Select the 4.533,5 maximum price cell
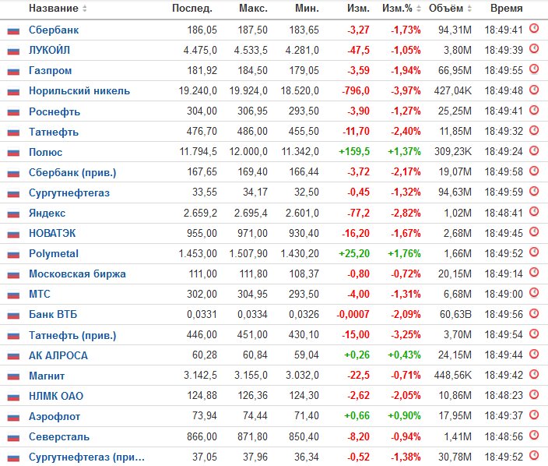The width and height of the screenshot is (548, 466). pyautogui.click(x=251, y=50)
